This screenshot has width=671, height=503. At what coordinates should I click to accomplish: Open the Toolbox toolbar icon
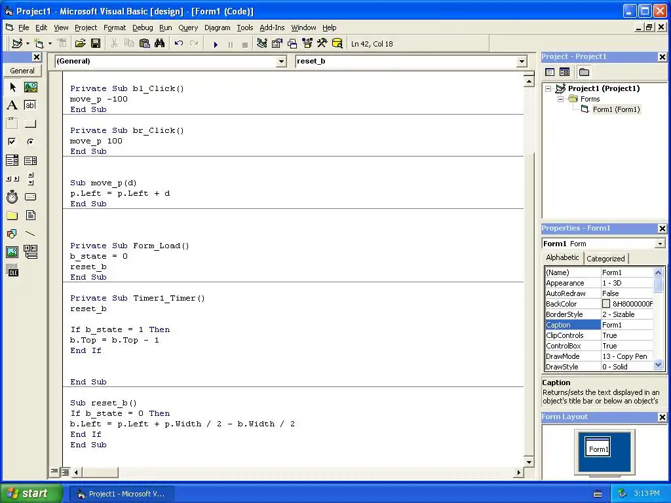tap(322, 44)
